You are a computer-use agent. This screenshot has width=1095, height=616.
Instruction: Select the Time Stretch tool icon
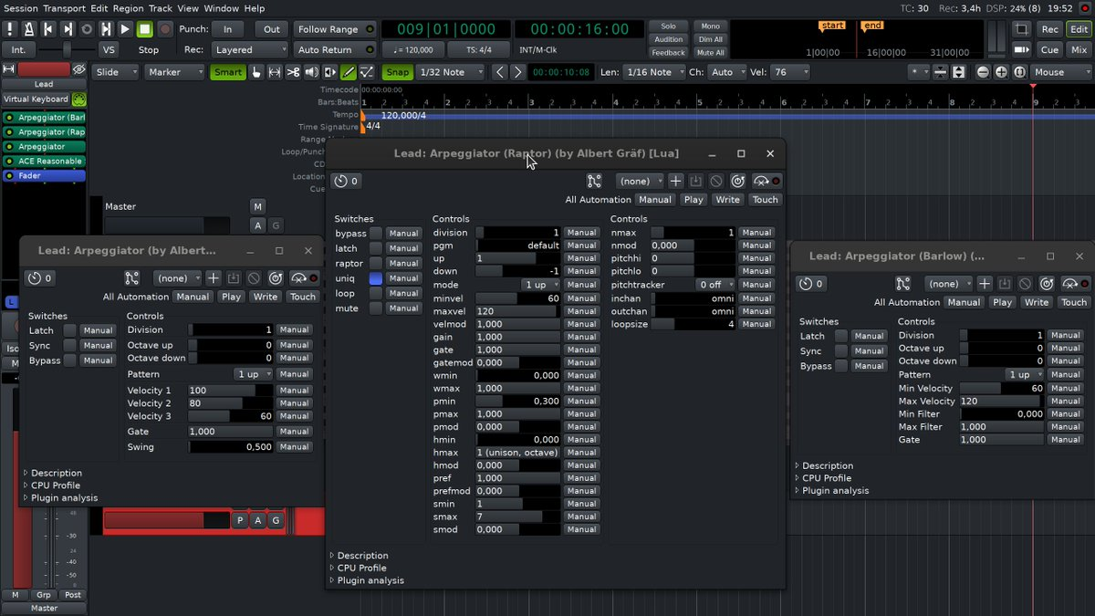click(x=329, y=72)
